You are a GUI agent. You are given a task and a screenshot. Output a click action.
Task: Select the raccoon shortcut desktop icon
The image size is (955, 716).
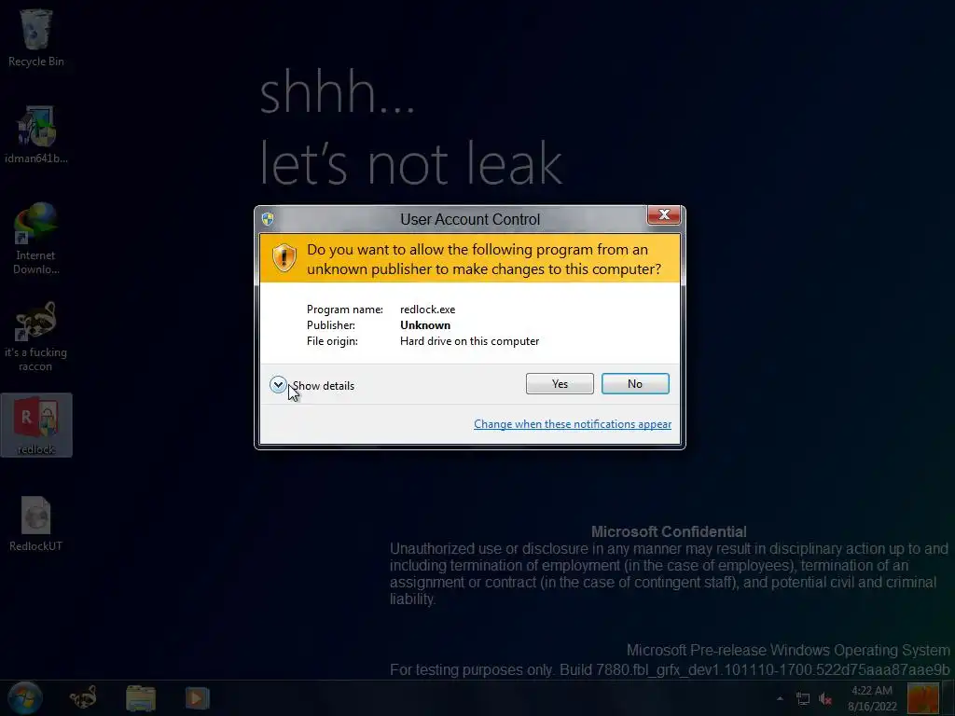point(36,336)
